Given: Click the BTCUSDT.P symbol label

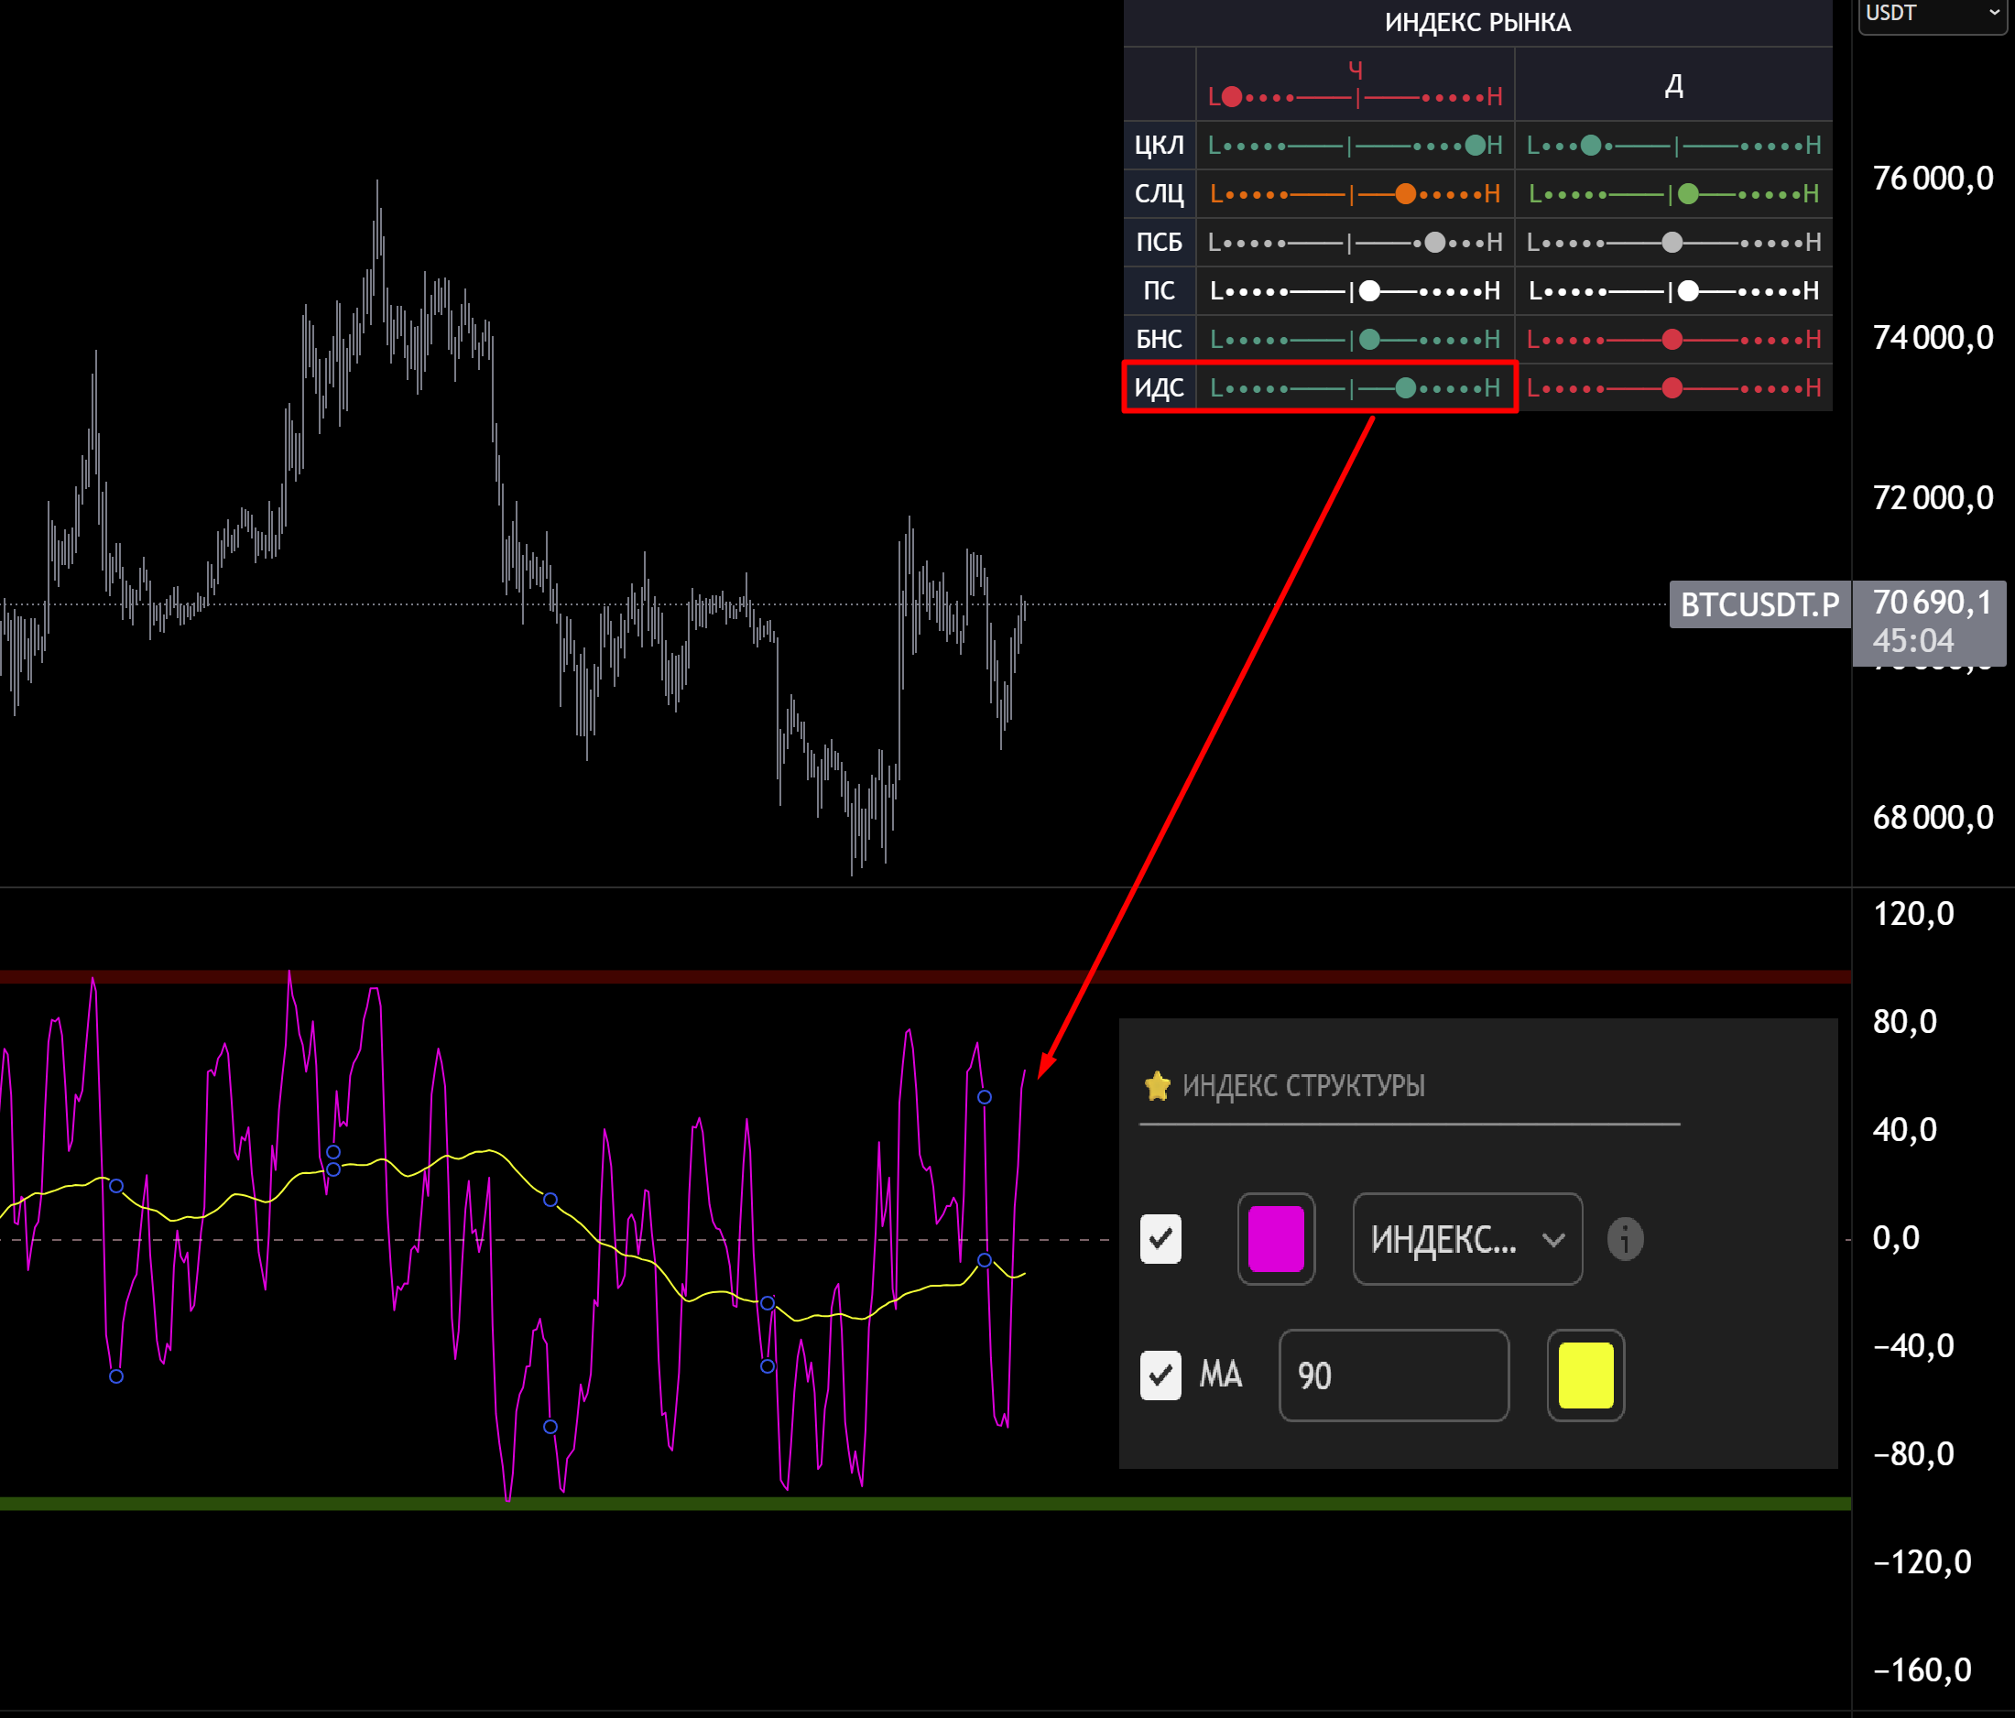Looking at the screenshot, I should tap(1759, 603).
